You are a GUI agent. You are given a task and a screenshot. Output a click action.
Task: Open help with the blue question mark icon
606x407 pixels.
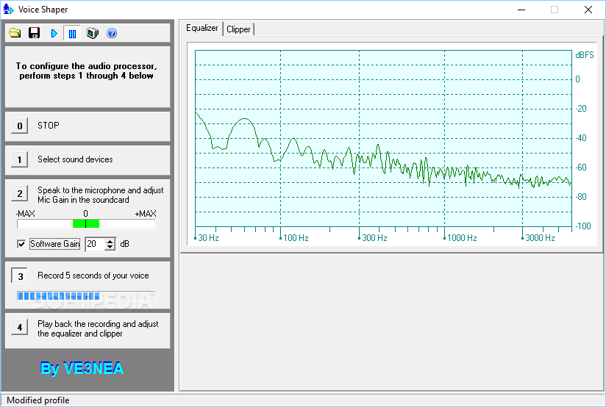click(x=112, y=33)
